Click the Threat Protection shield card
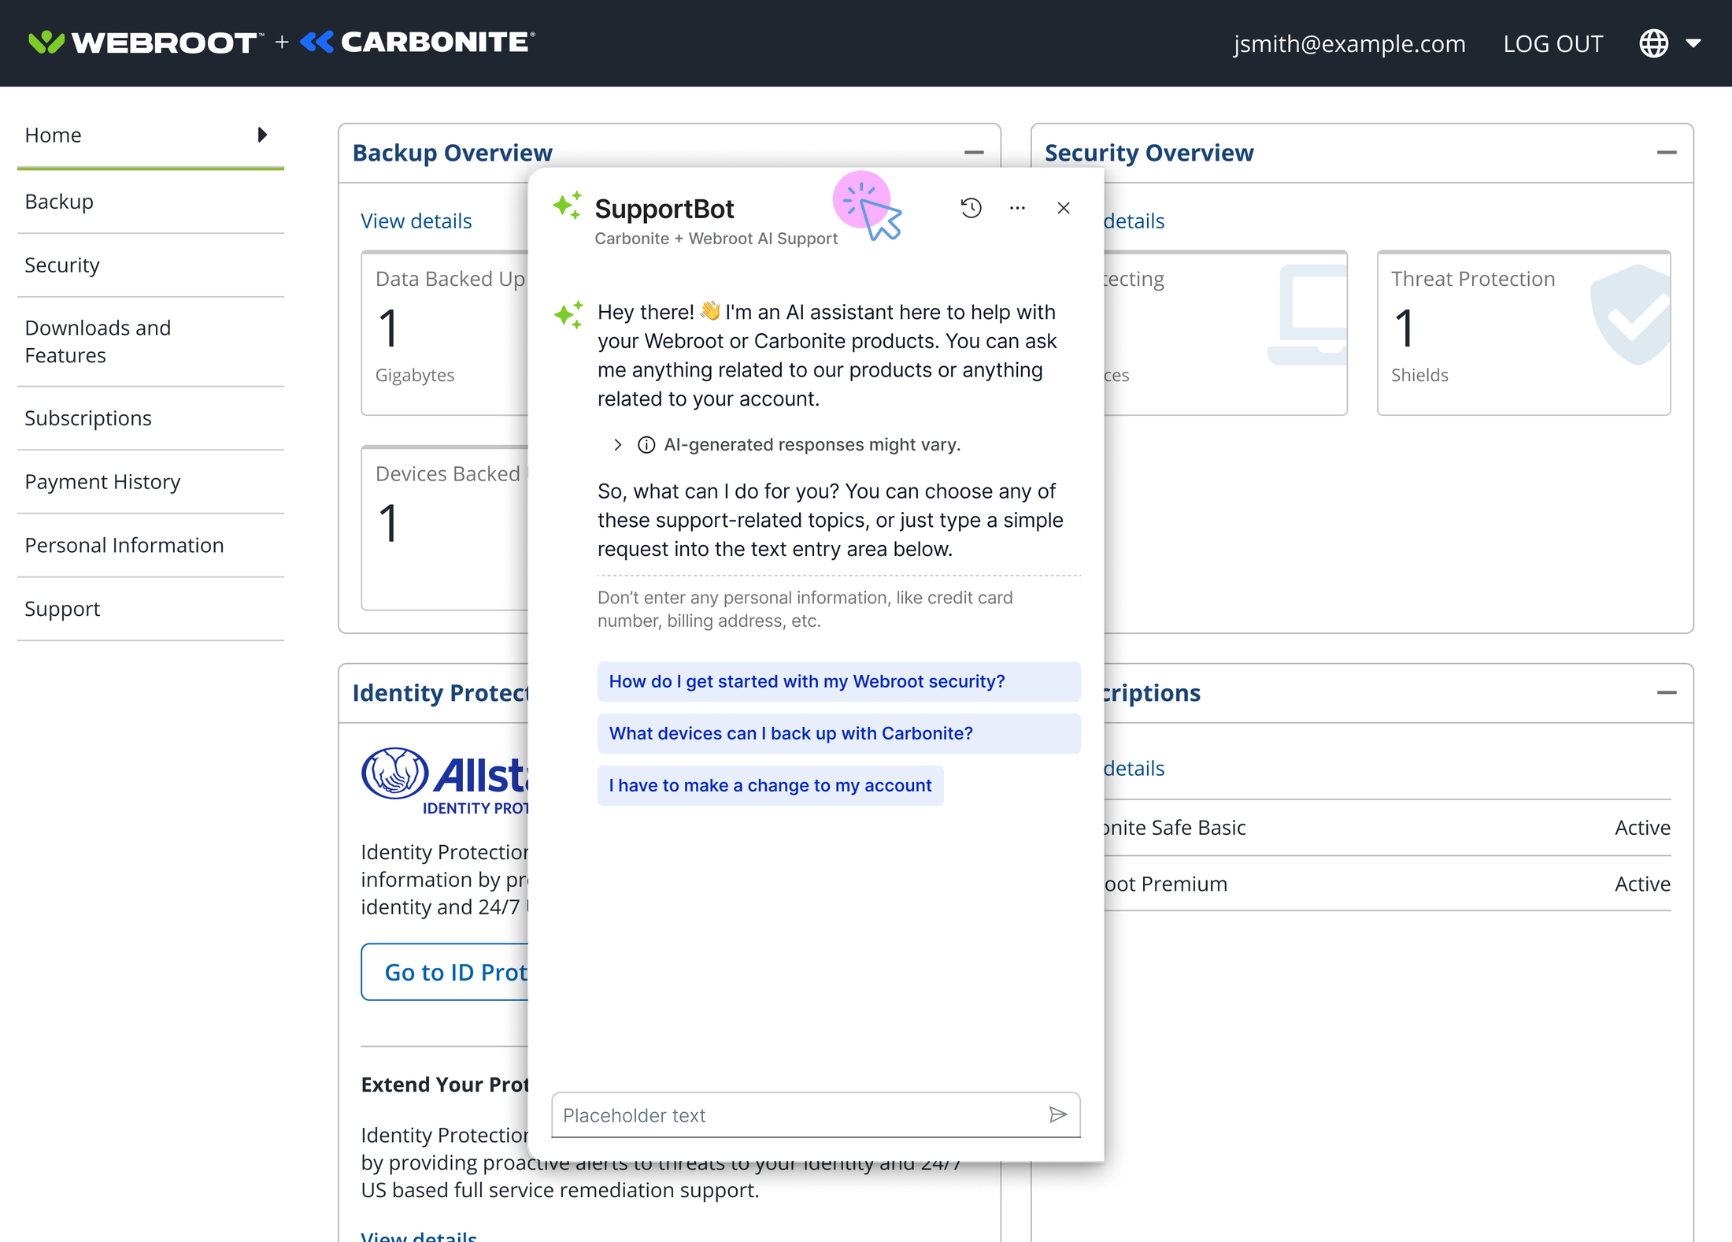This screenshot has height=1242, width=1732. 1523,333
